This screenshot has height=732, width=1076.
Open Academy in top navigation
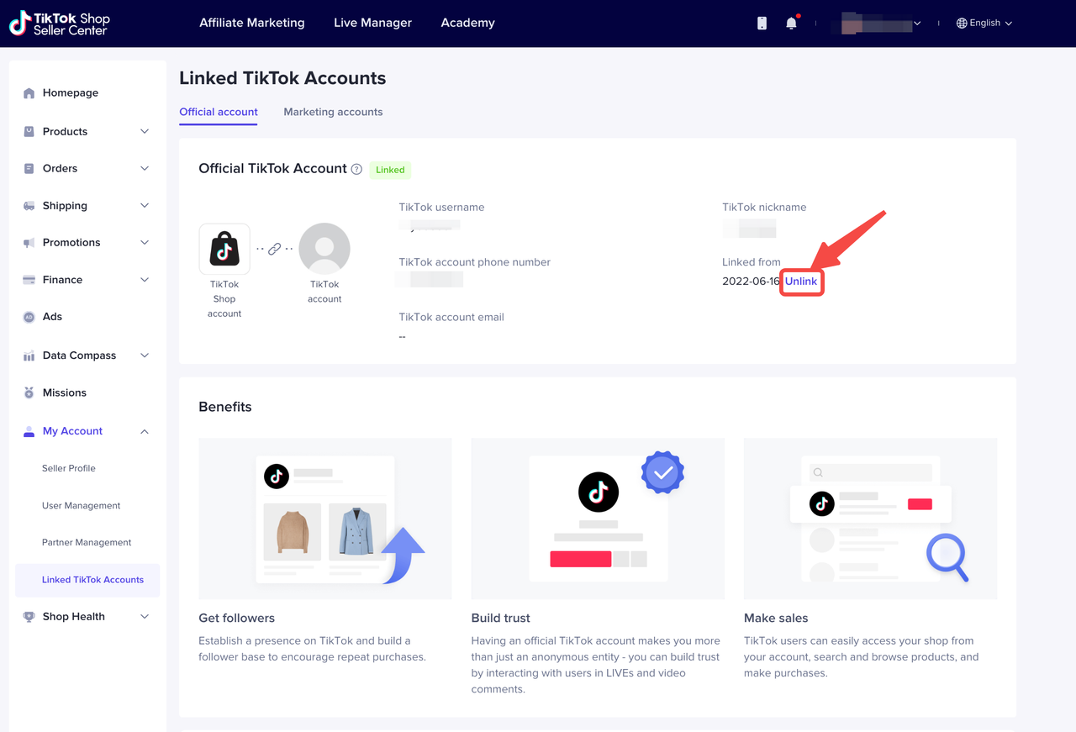coord(467,24)
